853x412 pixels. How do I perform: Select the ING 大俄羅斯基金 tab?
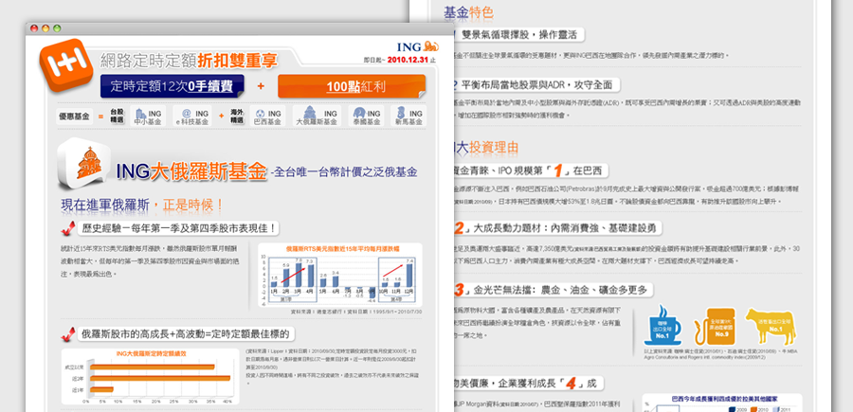tap(316, 116)
